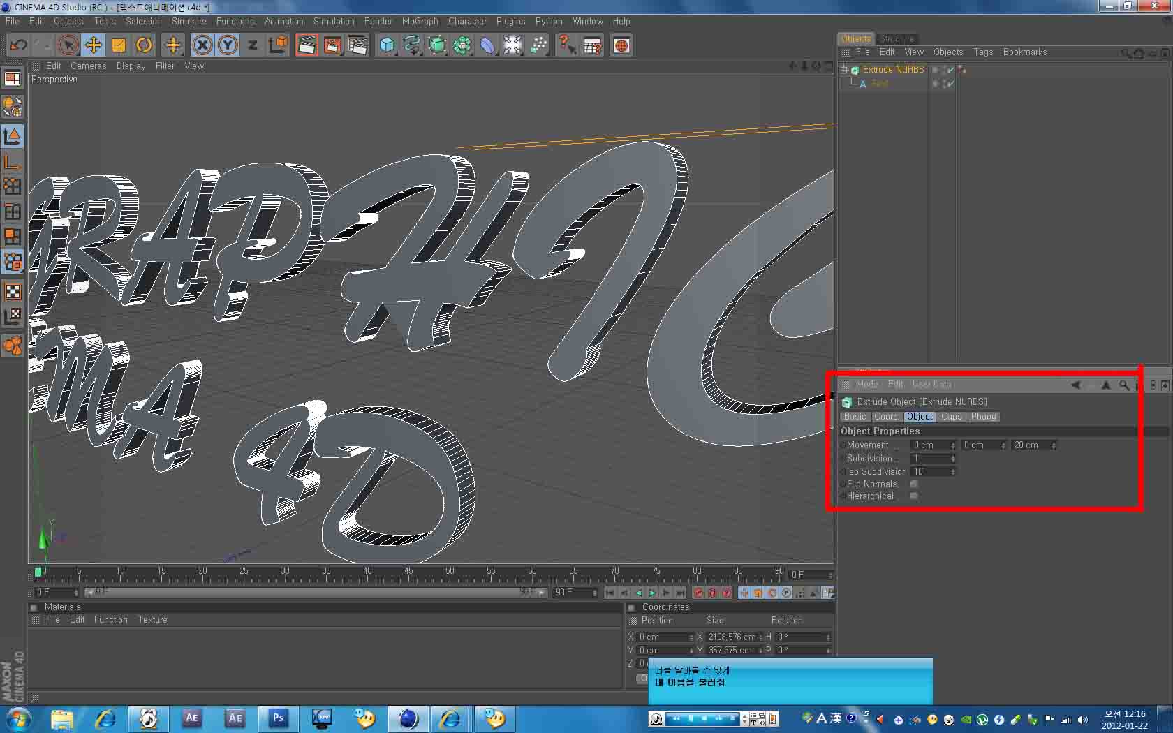Screen dimensions: 1173x733
Task: Click the Undo arrow icon
Action: 18,45
